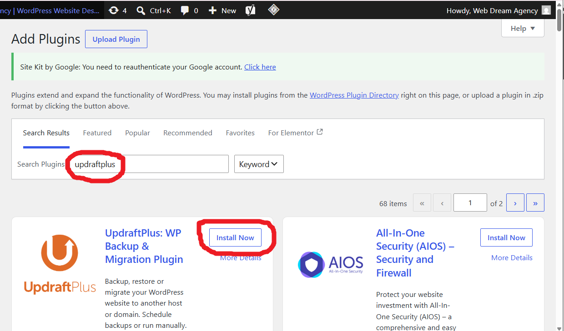Open the site name link in admin bar
564x331 pixels.
(50, 10)
